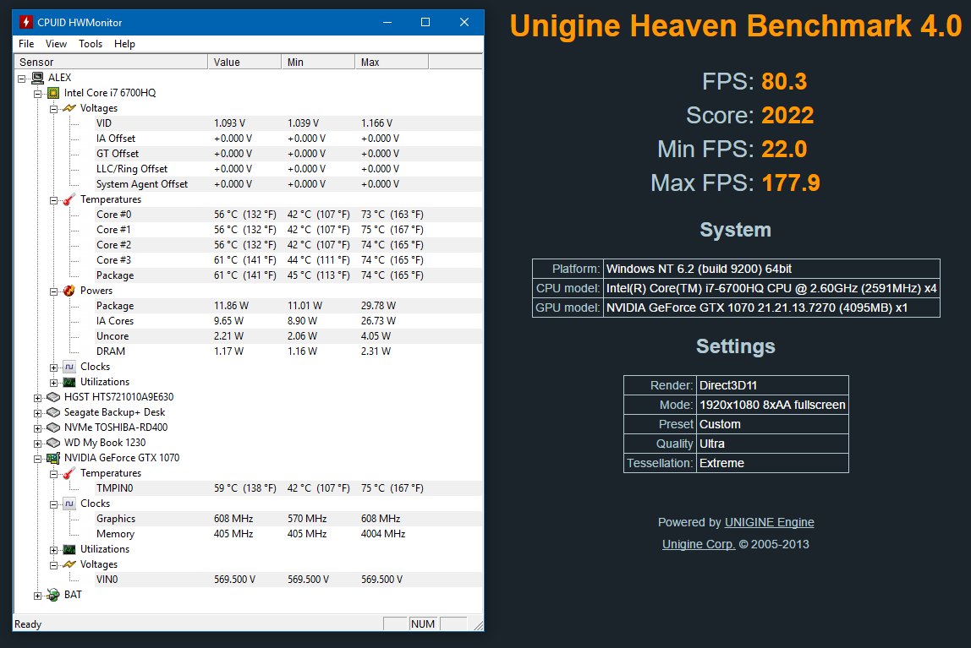Click the window resize grip in status bar

pos(477,625)
